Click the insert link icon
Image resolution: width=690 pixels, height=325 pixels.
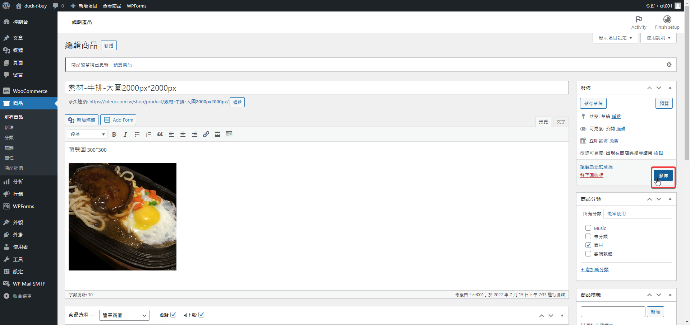[206, 134]
